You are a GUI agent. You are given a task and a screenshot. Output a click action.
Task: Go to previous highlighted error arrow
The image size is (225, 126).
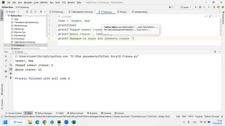[x=216, y=16]
